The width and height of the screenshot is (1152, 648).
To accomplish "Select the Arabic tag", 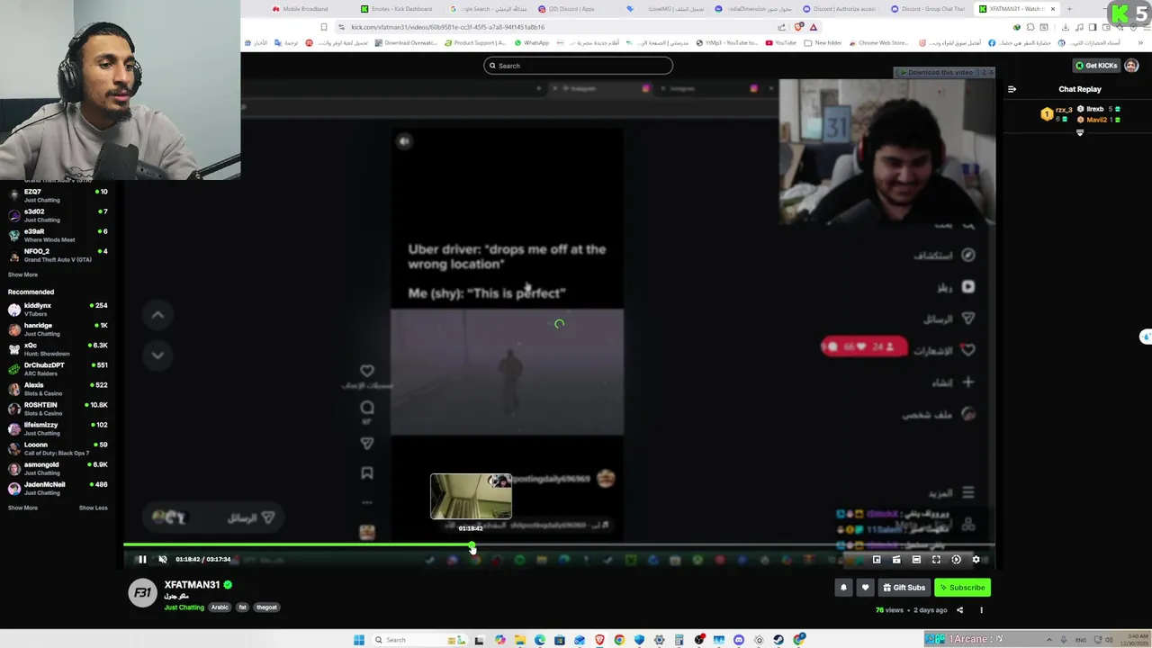I will click(220, 607).
